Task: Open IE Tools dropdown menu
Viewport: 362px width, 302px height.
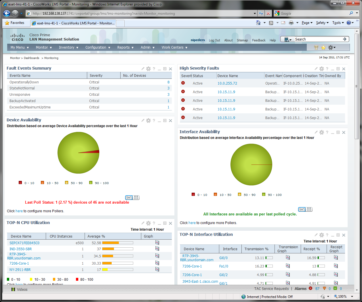Action: (338, 23)
